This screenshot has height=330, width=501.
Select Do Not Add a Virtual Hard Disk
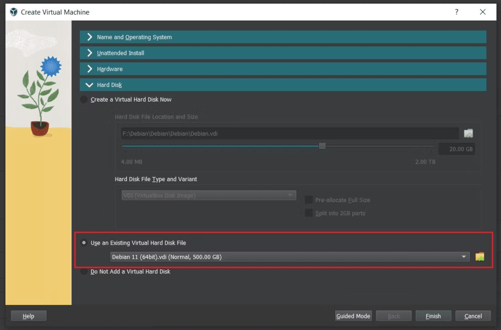tap(84, 271)
